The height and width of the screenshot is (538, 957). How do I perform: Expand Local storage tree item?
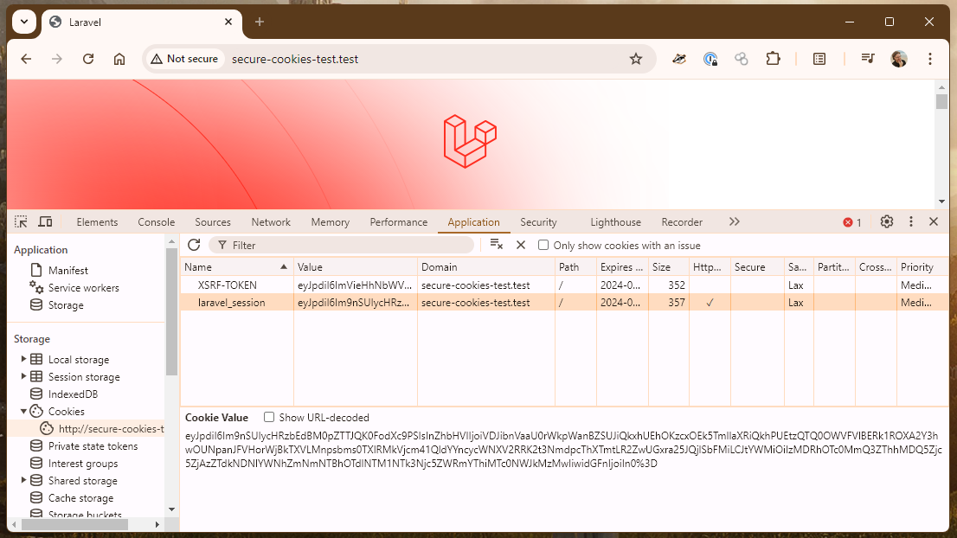pyautogui.click(x=24, y=359)
